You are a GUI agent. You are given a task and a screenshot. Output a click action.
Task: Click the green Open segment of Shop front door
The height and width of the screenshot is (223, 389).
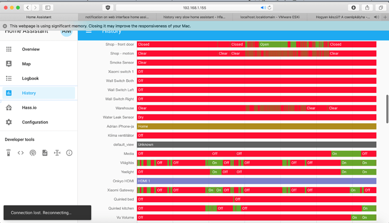273,44
